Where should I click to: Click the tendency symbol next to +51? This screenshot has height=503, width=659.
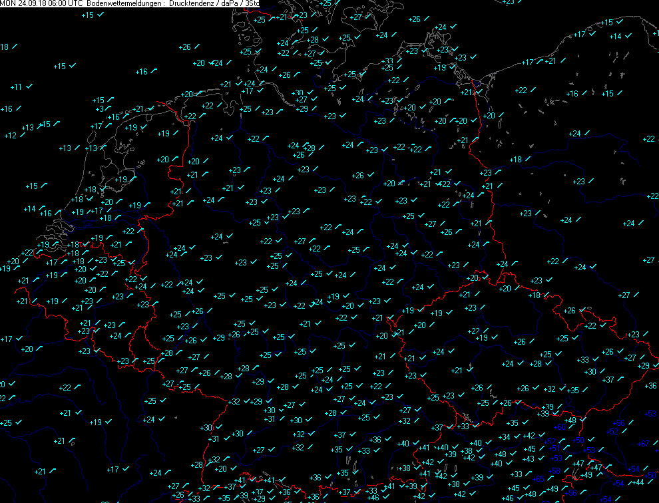click(x=566, y=447)
